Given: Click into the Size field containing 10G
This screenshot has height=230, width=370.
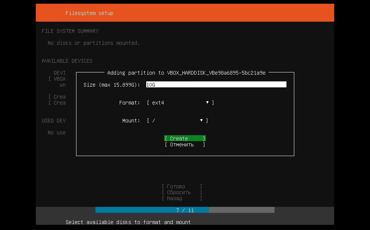Looking at the screenshot, I should pyautogui.click(x=216, y=85).
